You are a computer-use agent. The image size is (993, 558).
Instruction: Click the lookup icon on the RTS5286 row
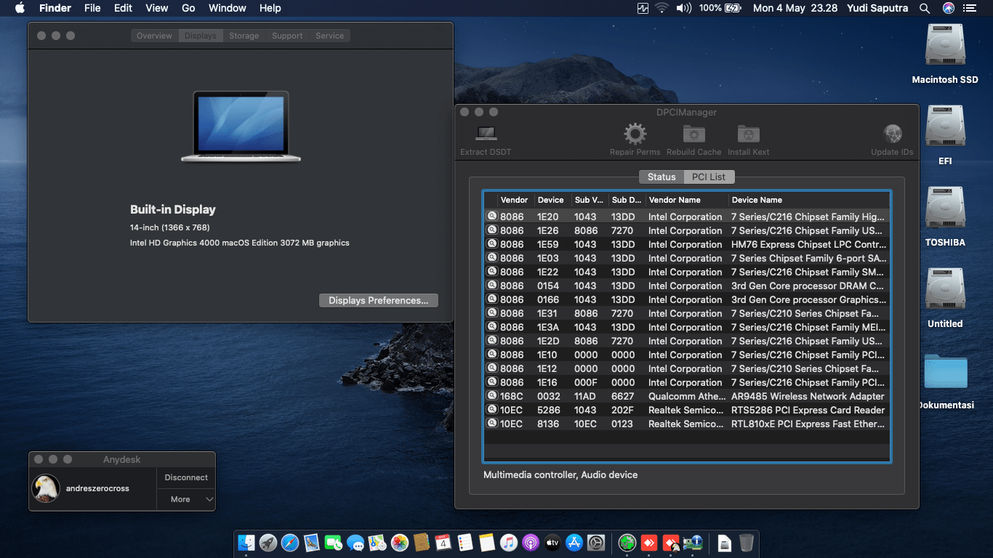coord(492,410)
